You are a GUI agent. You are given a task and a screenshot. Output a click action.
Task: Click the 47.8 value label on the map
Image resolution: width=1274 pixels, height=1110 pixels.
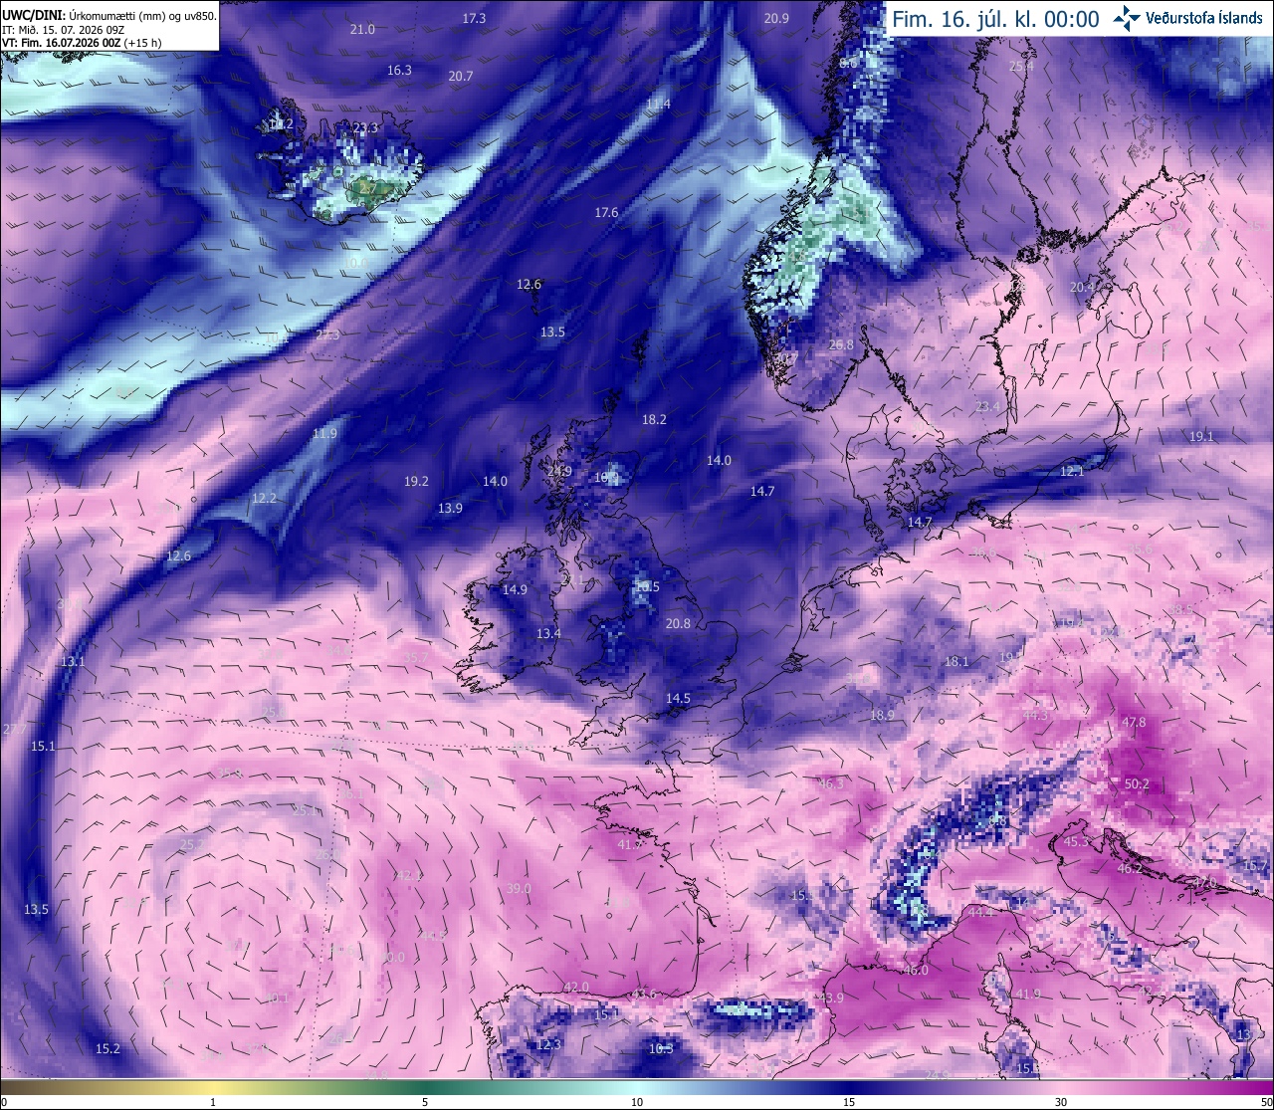1134,723
